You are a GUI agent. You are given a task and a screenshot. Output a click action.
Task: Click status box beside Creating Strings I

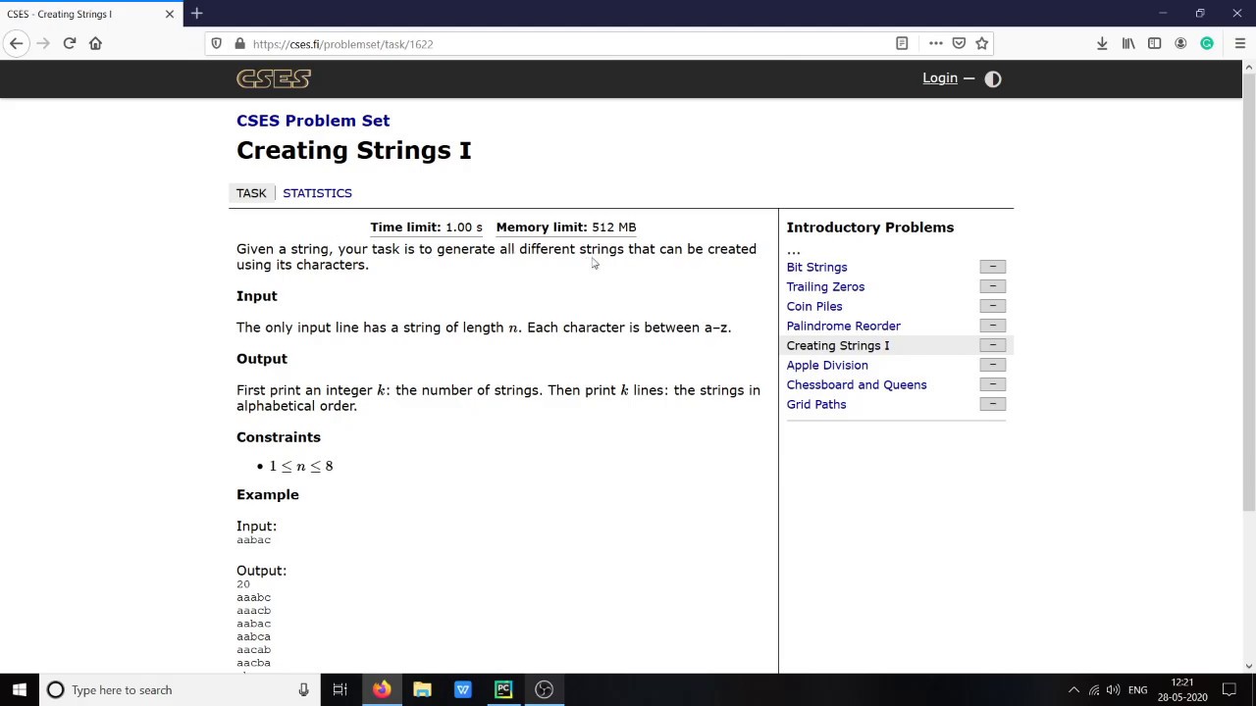[x=992, y=345]
